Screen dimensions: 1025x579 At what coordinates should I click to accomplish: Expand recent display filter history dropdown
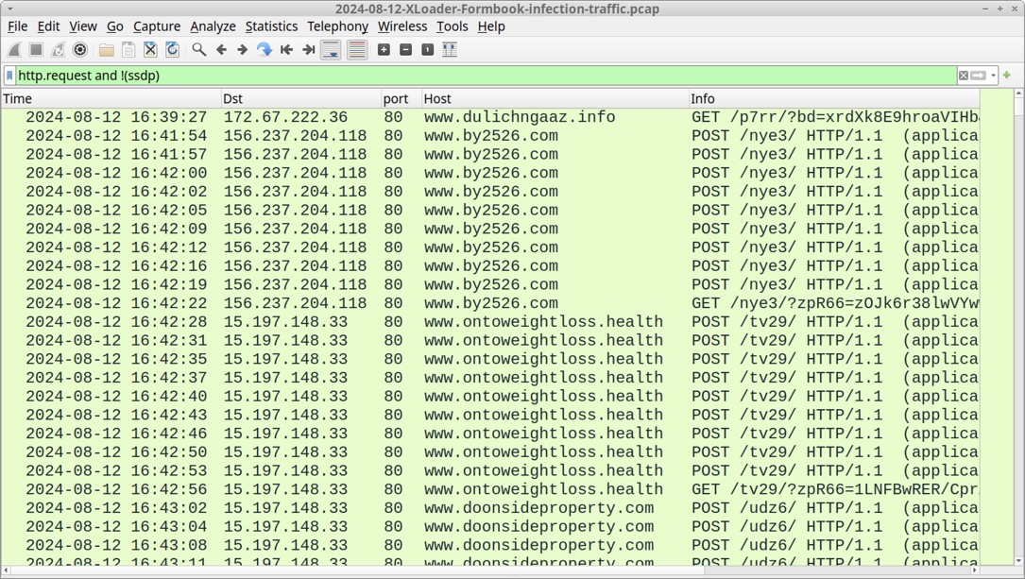(x=993, y=76)
